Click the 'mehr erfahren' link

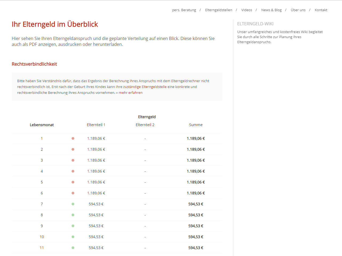point(130,93)
